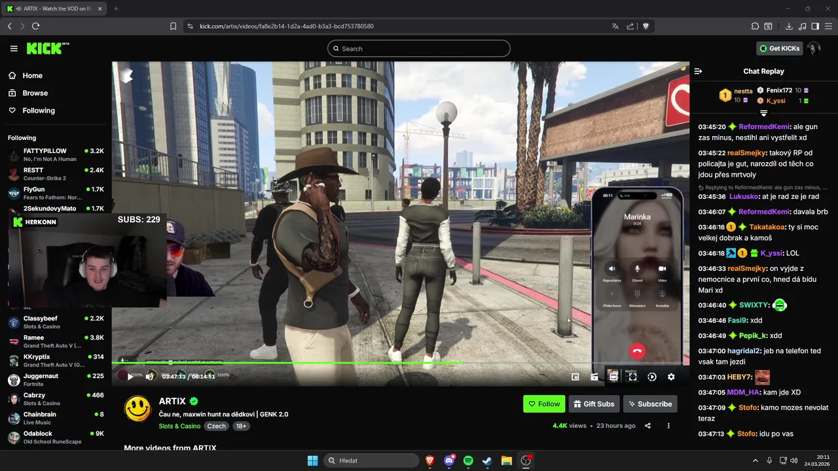Reload the page

pyautogui.click(x=35, y=26)
